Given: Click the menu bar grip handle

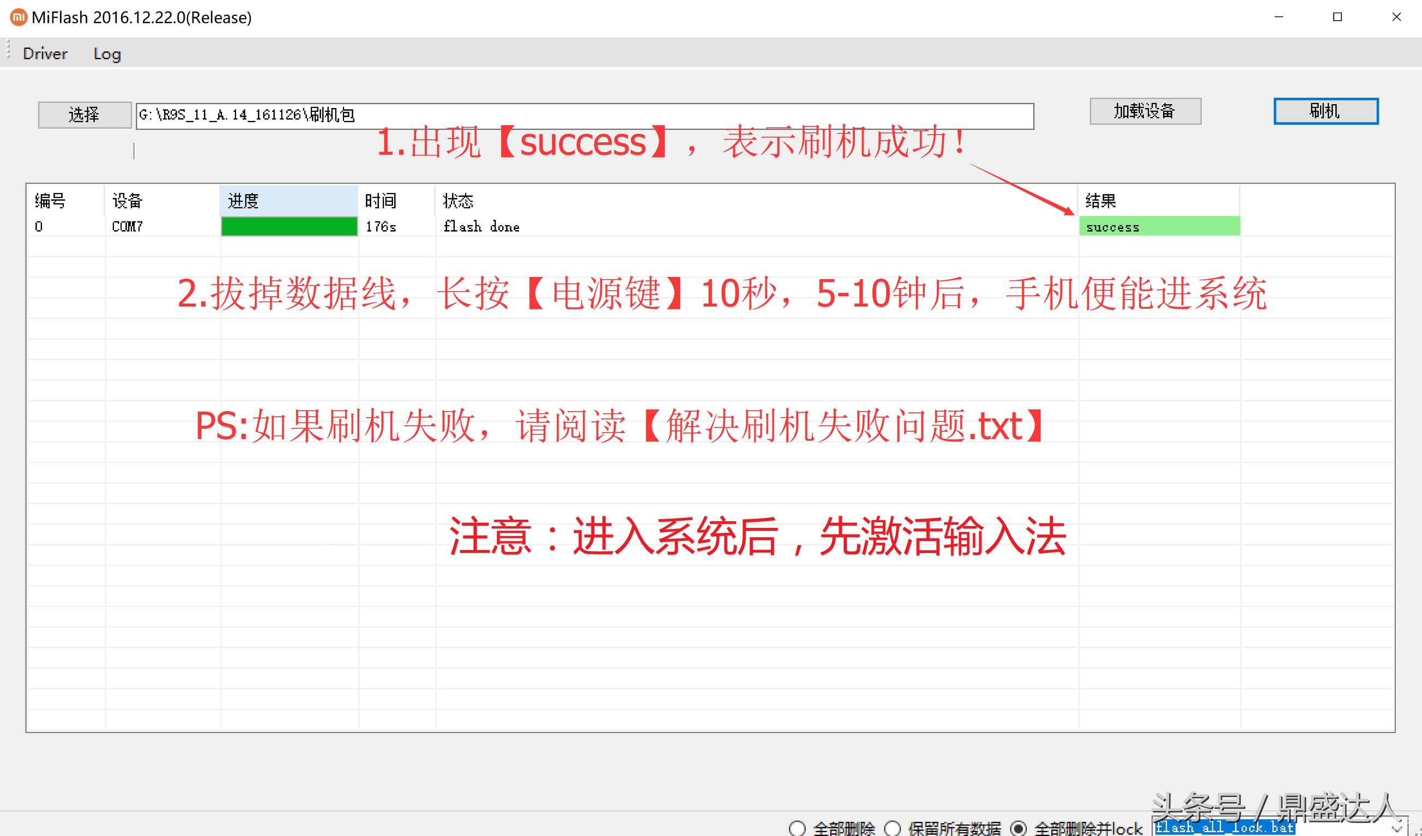Looking at the screenshot, I should [9, 49].
